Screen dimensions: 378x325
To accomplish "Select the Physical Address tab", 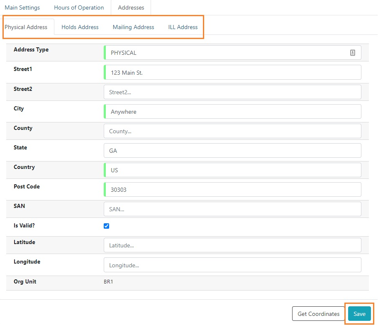I will [26, 27].
